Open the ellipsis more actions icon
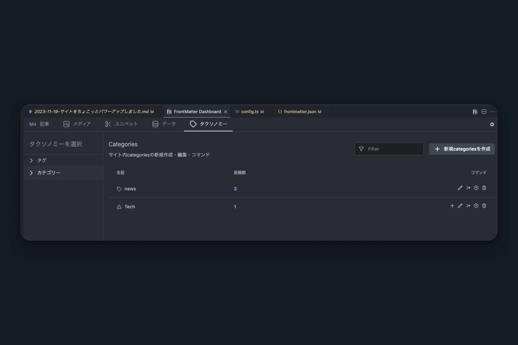The height and width of the screenshot is (345, 518). click(x=492, y=112)
